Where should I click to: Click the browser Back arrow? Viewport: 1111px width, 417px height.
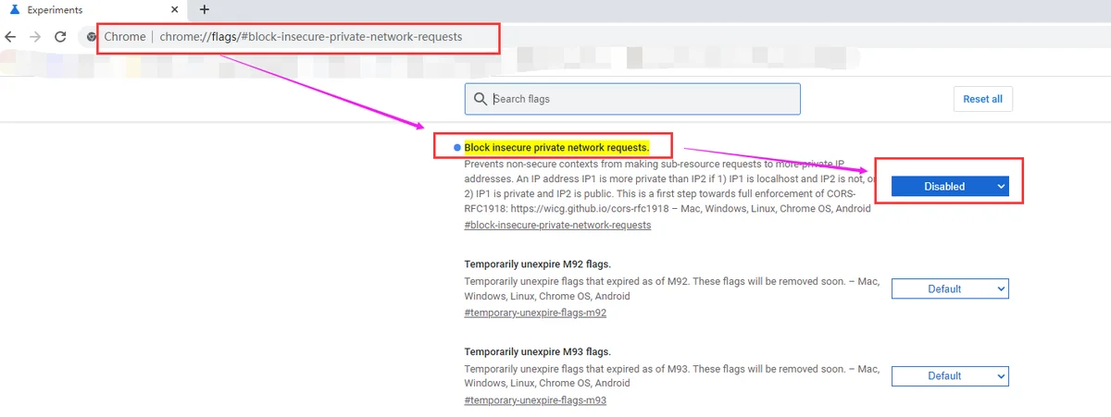click(x=10, y=37)
